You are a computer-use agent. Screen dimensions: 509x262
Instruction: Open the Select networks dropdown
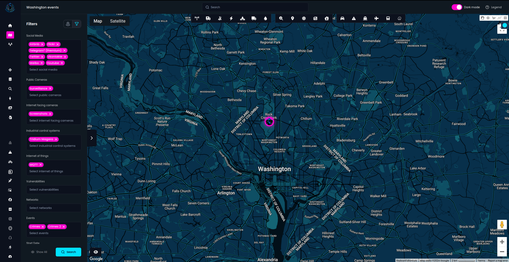coord(54,208)
